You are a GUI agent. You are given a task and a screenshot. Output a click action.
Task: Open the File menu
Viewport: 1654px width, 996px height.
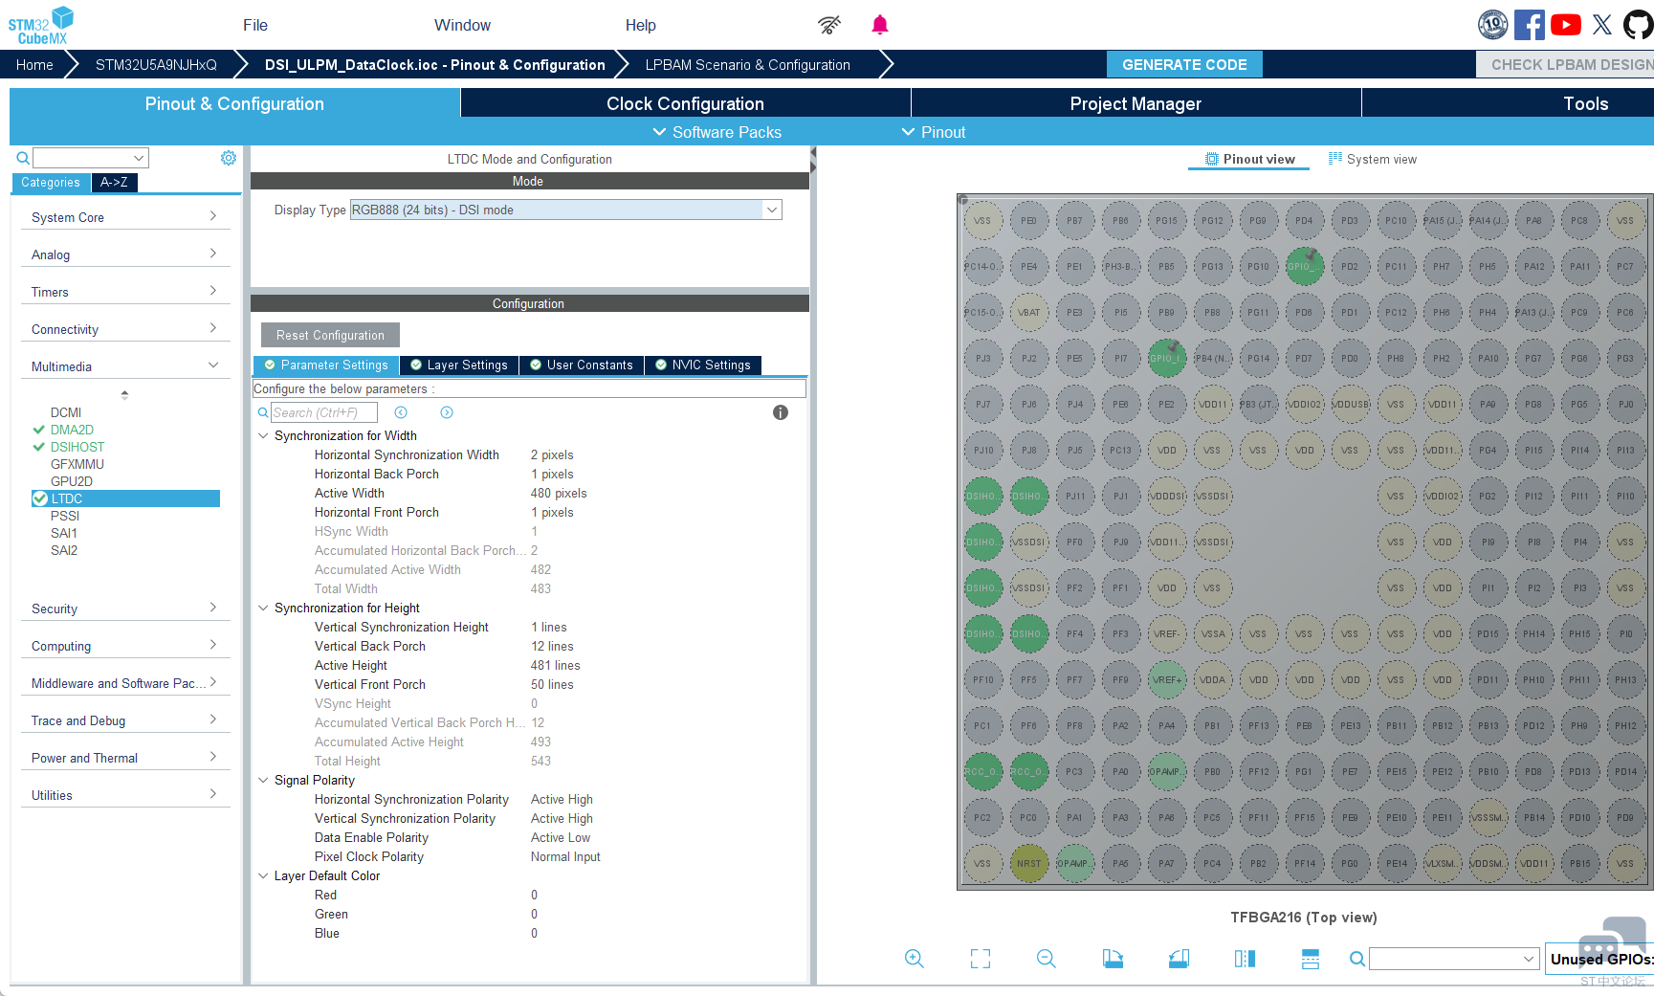click(255, 25)
